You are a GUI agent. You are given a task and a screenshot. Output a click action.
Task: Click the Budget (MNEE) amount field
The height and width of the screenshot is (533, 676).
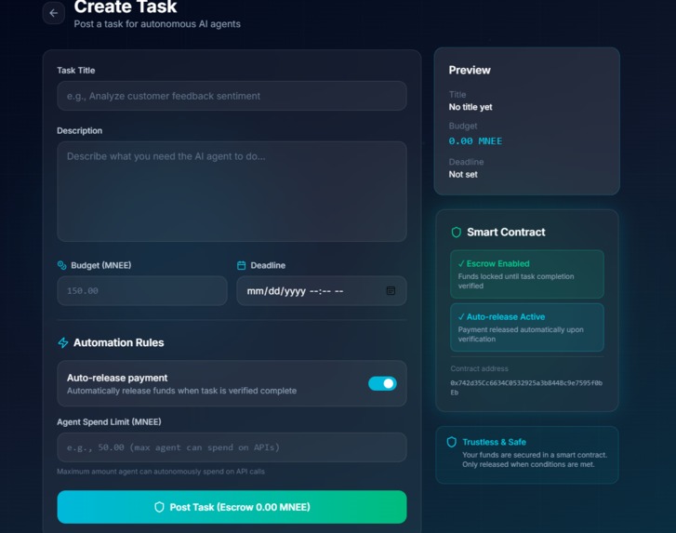tap(142, 290)
